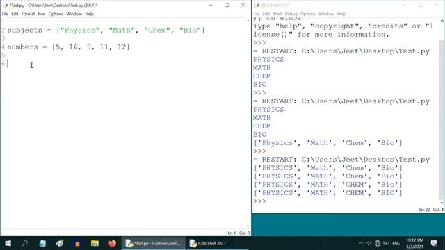The width and height of the screenshot is (445, 250).
Task: Open the Help menu in IDLE Shell window
Action: pos(341,14)
